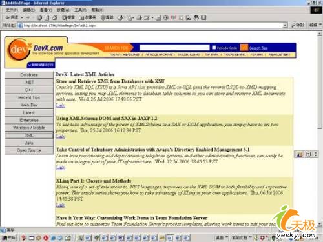Click the Go button beside the address bar
323x242 pixels.
[297, 25]
